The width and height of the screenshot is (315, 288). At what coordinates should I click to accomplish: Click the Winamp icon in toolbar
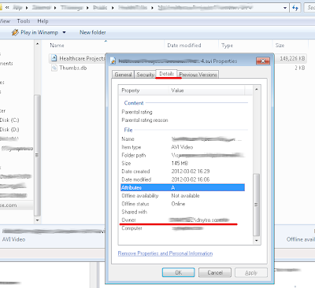[x=15, y=32]
